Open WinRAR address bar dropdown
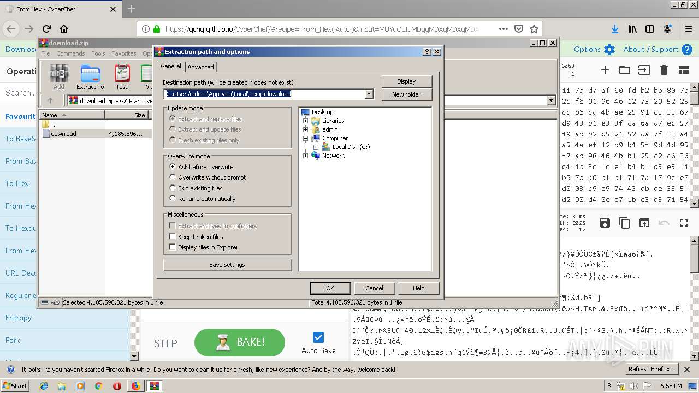This screenshot has height=393, width=699. pos(551,100)
